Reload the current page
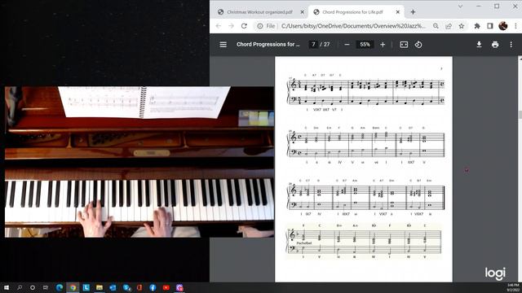 [244, 26]
